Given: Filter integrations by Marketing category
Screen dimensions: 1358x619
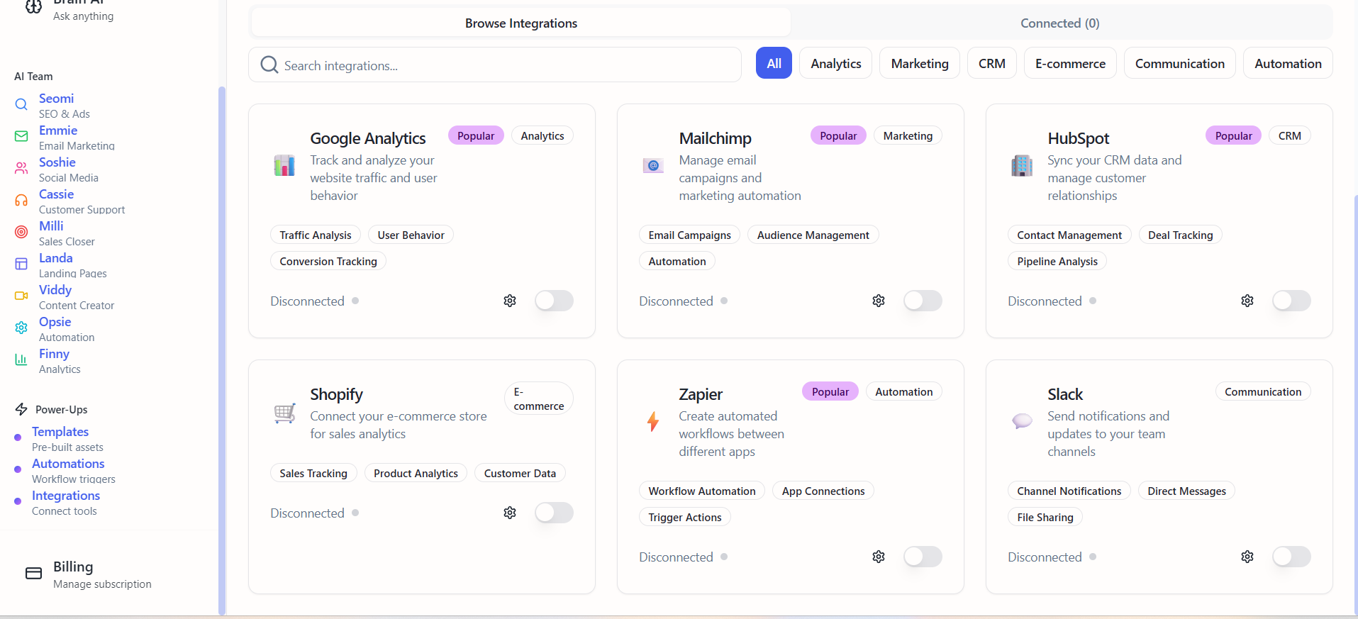Looking at the screenshot, I should tap(919, 64).
